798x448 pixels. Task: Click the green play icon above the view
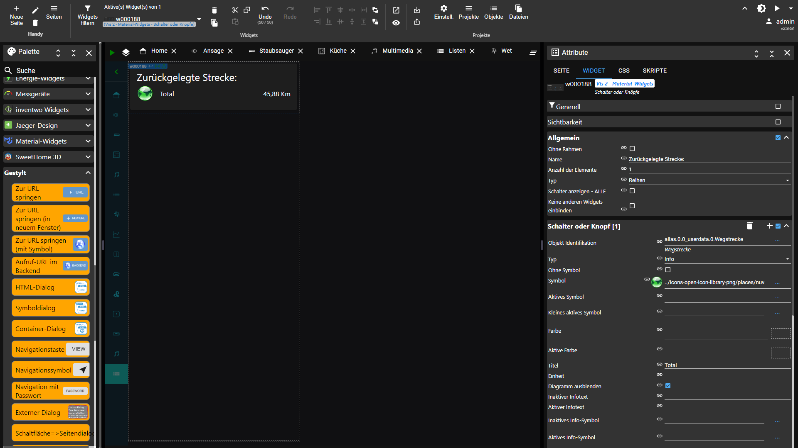click(112, 52)
